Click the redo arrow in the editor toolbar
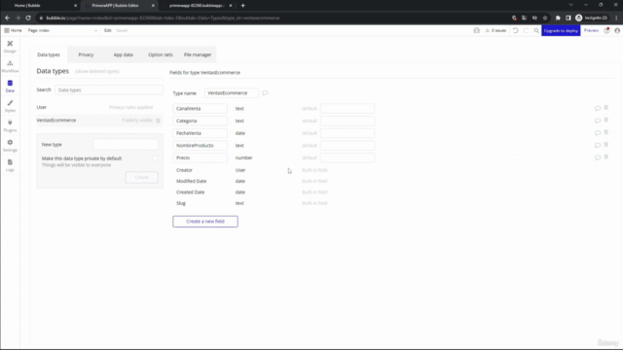This screenshot has width=623, height=350. pyautogui.click(x=526, y=30)
